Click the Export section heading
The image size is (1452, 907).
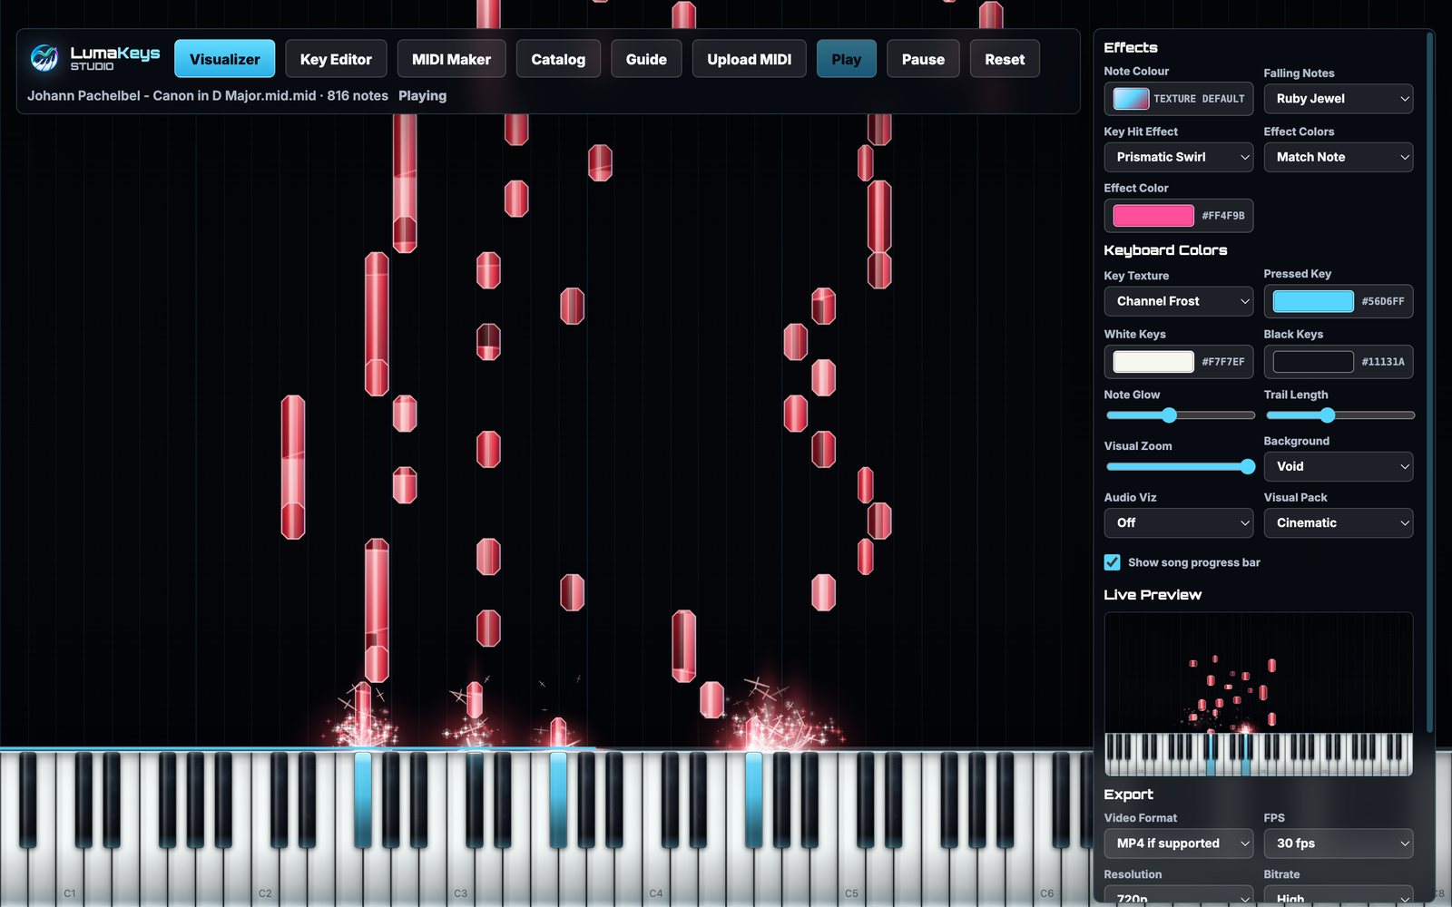pos(1128,795)
